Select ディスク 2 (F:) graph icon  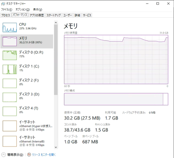tap(10, 83)
